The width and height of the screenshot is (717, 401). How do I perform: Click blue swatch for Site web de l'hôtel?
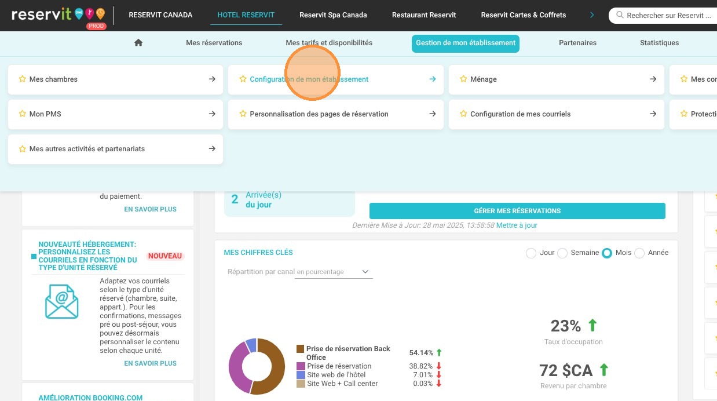[301, 375]
